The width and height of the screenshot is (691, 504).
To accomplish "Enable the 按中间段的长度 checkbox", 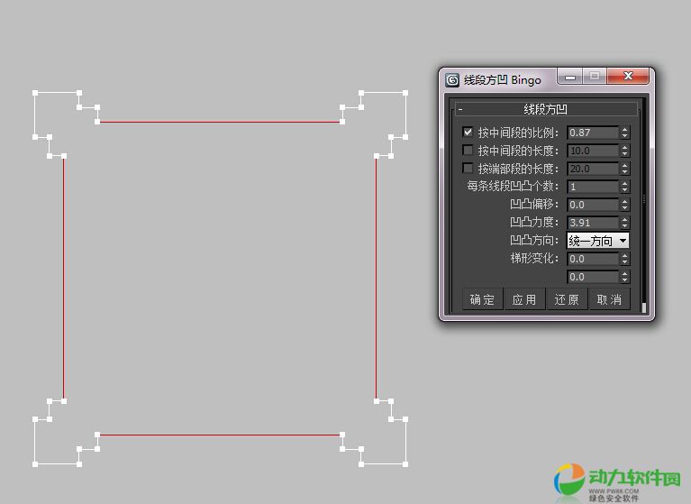I will click(468, 151).
